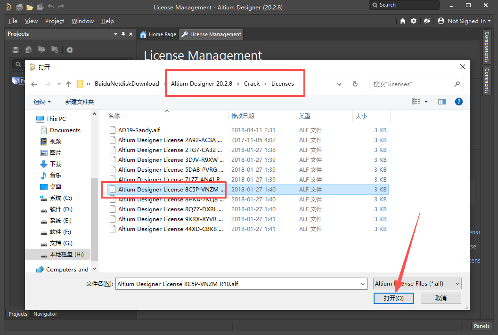Click 新建文件夹 new folder button
Viewport: 498px width, 335px height.
click(80, 102)
